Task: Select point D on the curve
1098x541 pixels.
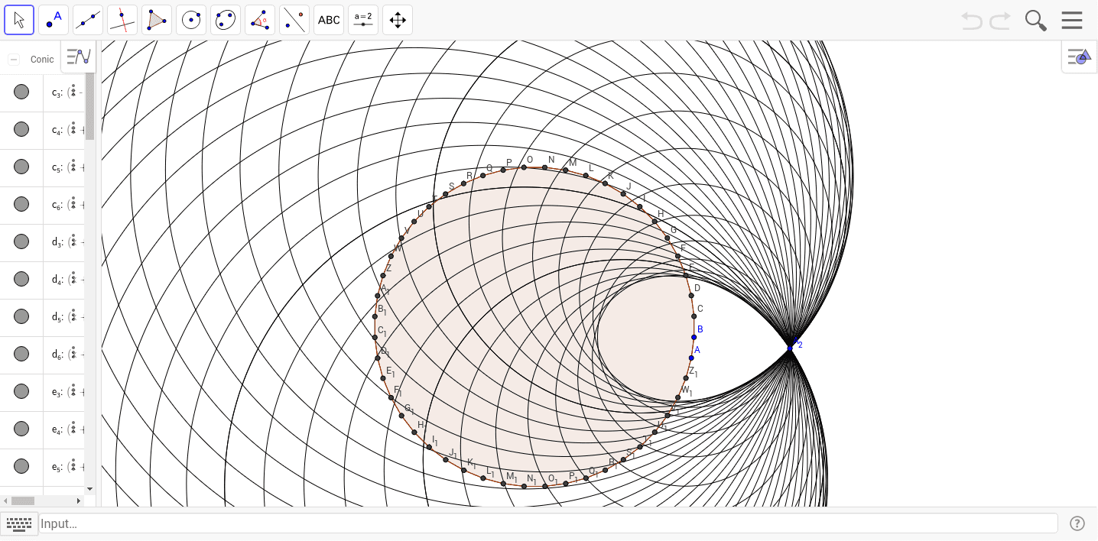Action: point(690,295)
